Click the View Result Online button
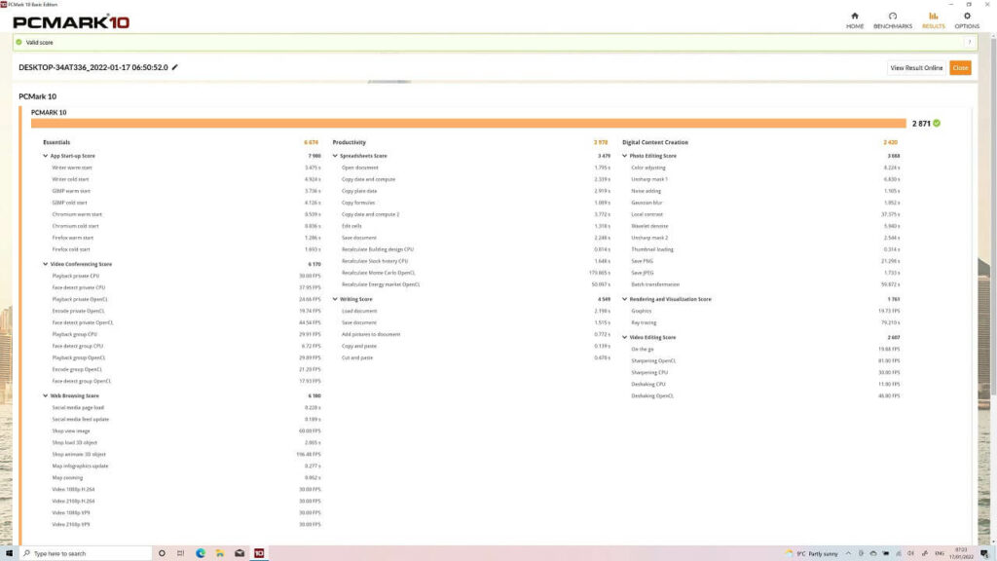The image size is (997, 561). [916, 68]
